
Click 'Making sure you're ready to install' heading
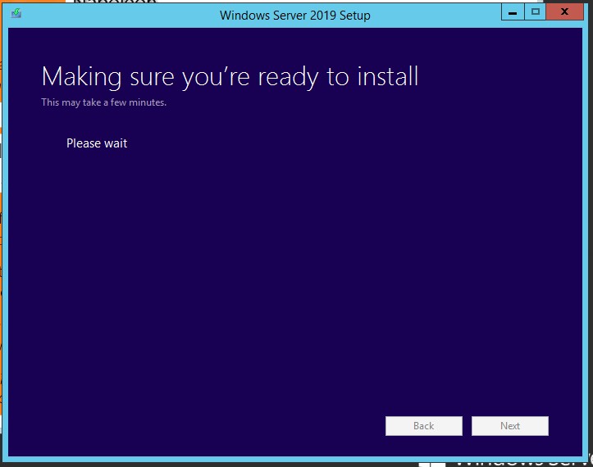coord(230,77)
